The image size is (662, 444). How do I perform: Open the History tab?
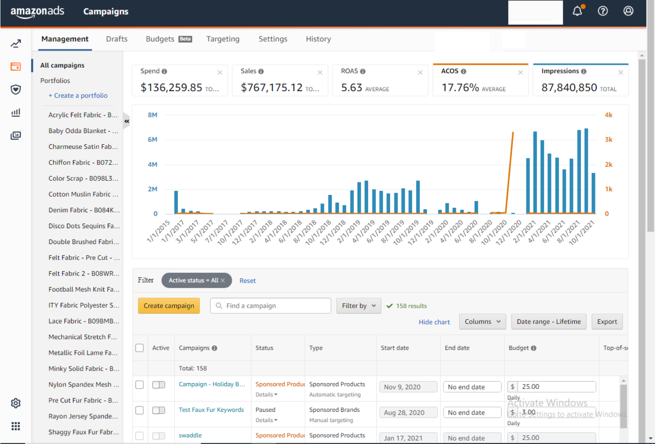(318, 39)
